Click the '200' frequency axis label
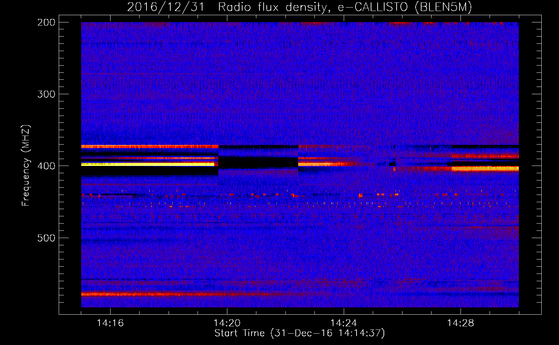Image resolution: width=559 pixels, height=345 pixels. pyautogui.click(x=46, y=22)
